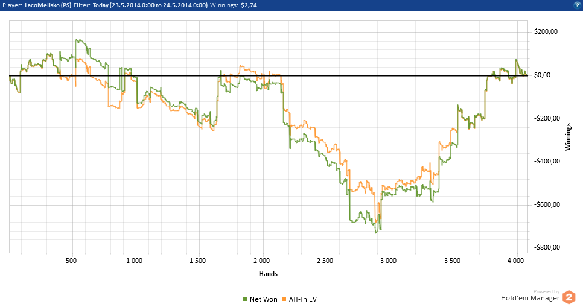Image resolution: width=583 pixels, height=307 pixels.
Task: Click the green Net Won legend swatch
Action: tap(245, 299)
